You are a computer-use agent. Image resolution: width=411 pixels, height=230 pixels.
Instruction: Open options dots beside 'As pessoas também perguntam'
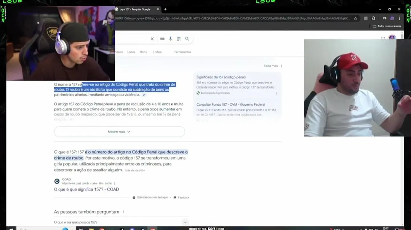pos(124,212)
